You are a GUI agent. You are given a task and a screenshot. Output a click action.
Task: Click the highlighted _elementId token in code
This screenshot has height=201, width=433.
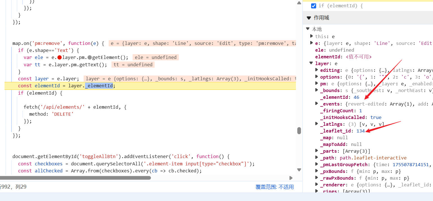pyautogui.click(x=99, y=86)
